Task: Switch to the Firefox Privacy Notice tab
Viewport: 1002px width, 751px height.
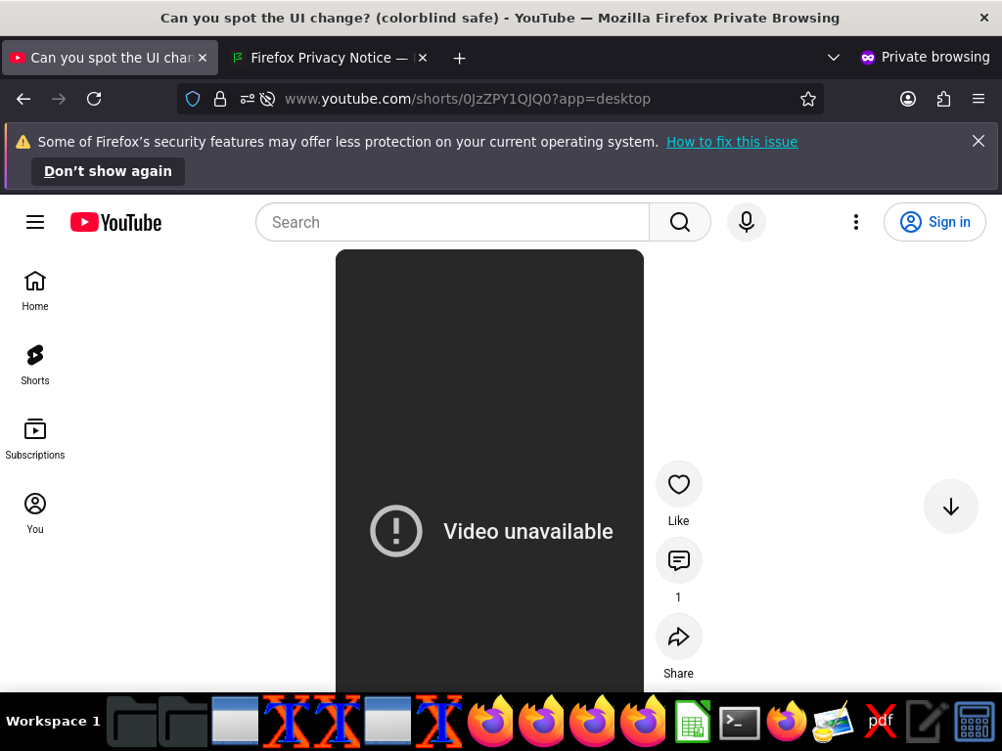Action: 329,58
